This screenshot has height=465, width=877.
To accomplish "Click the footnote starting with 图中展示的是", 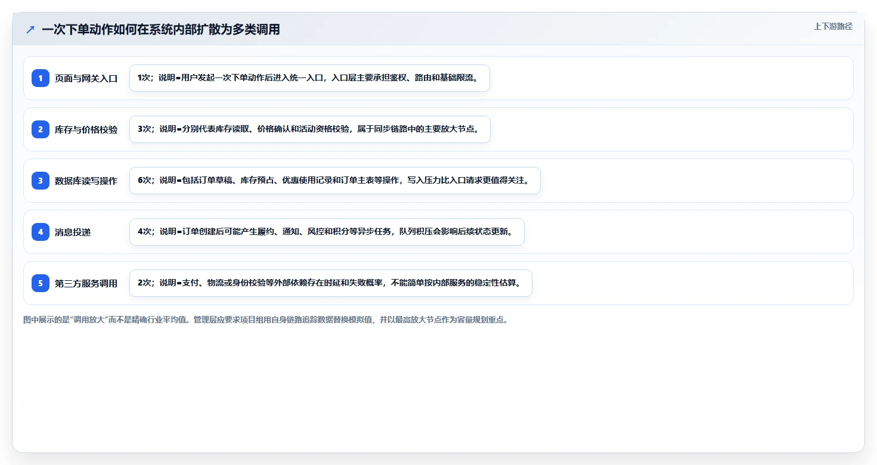I will pyautogui.click(x=265, y=320).
